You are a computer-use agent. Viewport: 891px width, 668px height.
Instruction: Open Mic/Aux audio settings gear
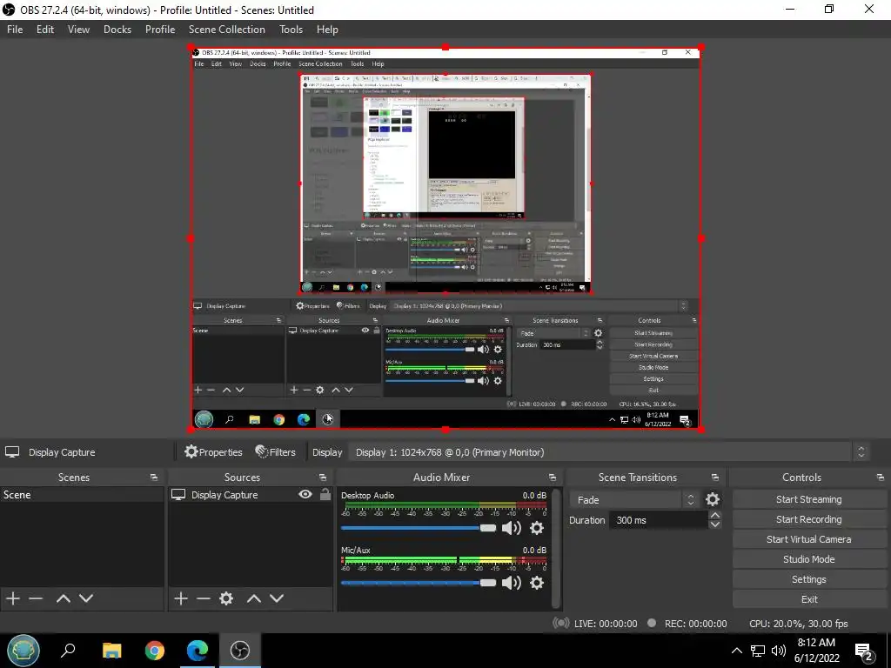click(536, 582)
